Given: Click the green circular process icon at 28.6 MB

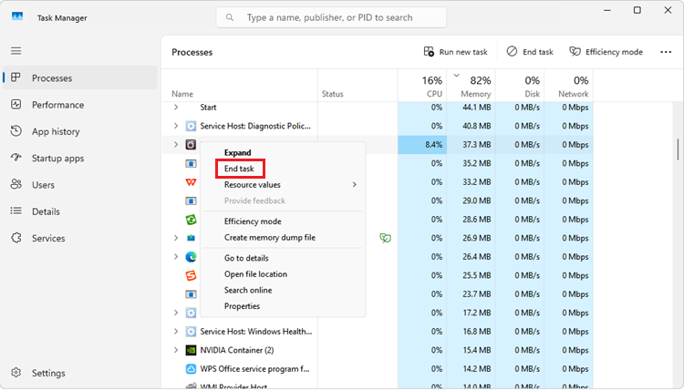Looking at the screenshot, I should click(191, 220).
